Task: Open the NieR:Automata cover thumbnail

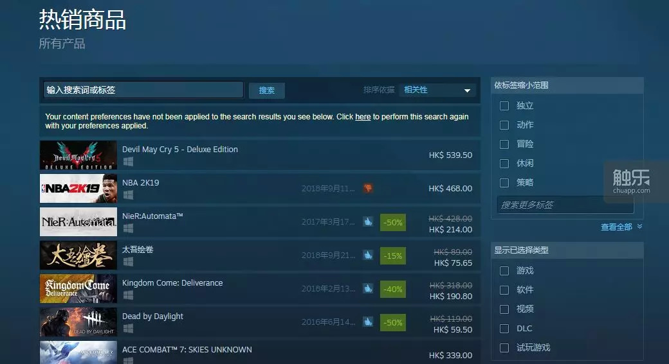Action: (78, 222)
